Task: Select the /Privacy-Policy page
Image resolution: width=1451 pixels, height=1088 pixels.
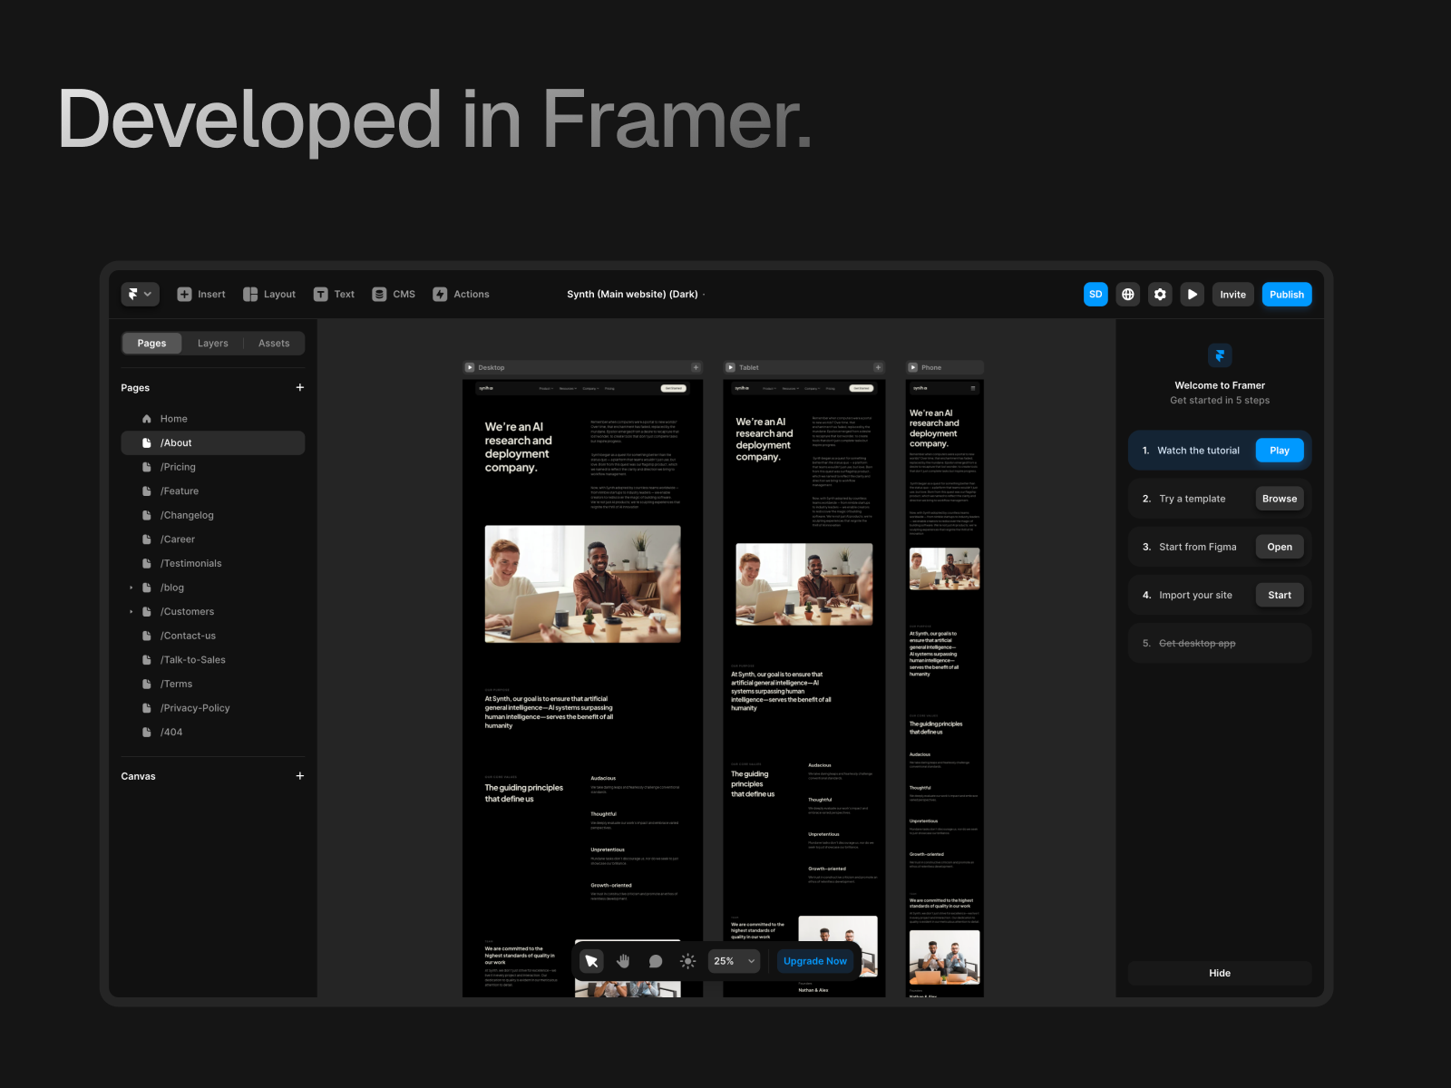Action: 213,707
